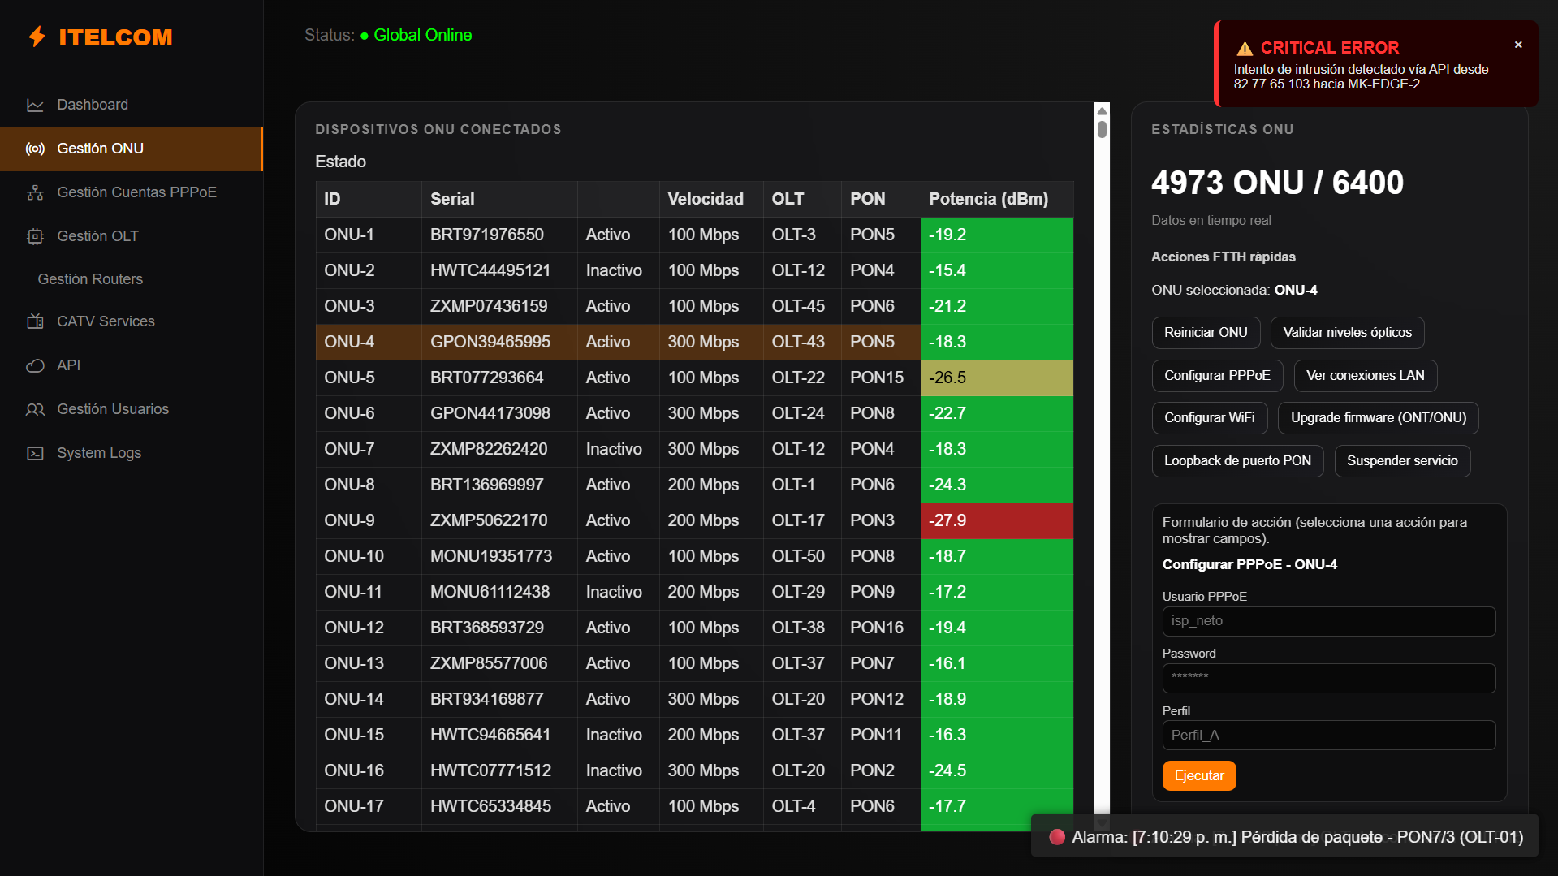Click the Gestión Cuentas PPPoE network icon

(35, 192)
